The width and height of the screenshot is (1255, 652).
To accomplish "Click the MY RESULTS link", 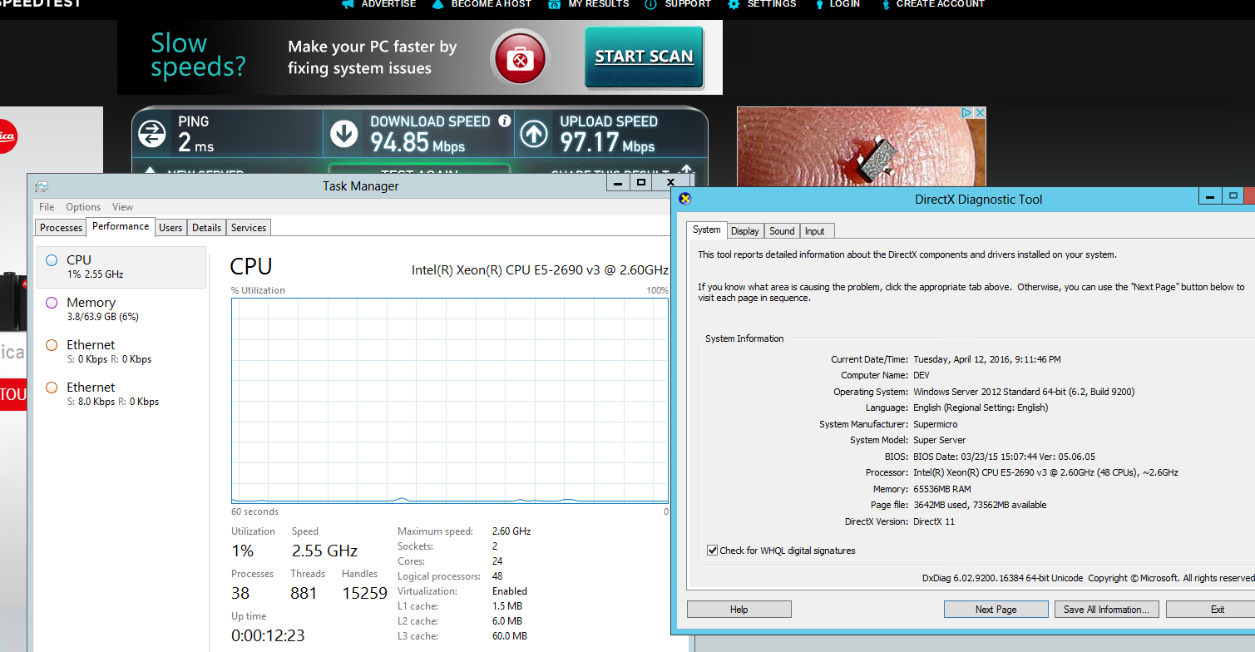I will tap(599, 4).
